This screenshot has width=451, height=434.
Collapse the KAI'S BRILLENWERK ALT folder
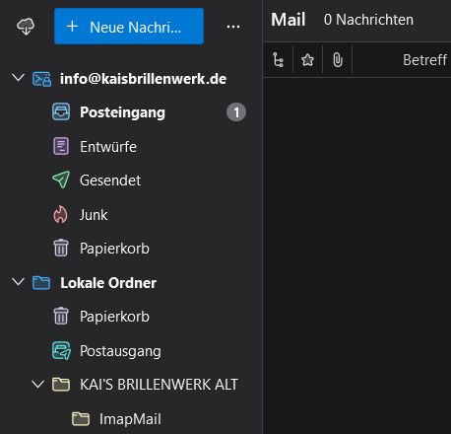37,384
